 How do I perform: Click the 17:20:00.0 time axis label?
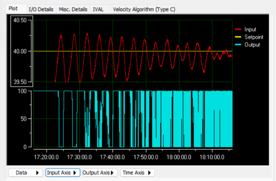[46, 156]
